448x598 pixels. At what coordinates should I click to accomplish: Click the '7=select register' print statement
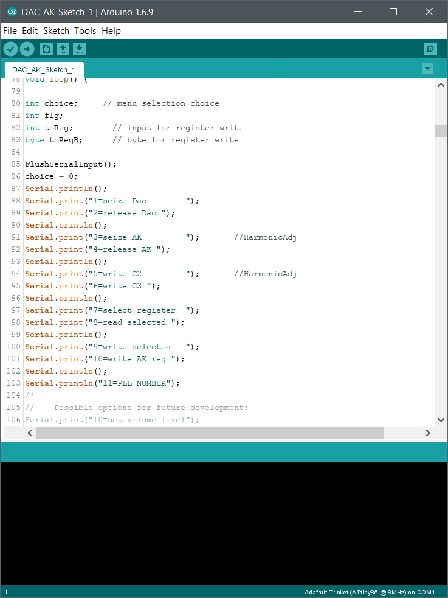112,311
